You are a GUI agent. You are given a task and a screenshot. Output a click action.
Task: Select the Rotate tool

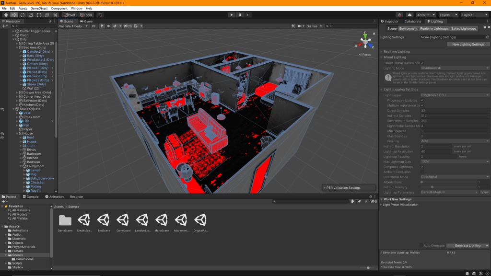pos(23,15)
